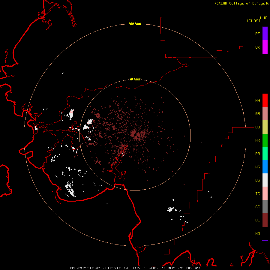Click the '50 NMI' range ring label
The height and width of the screenshot is (270, 270).
(x=135, y=79)
